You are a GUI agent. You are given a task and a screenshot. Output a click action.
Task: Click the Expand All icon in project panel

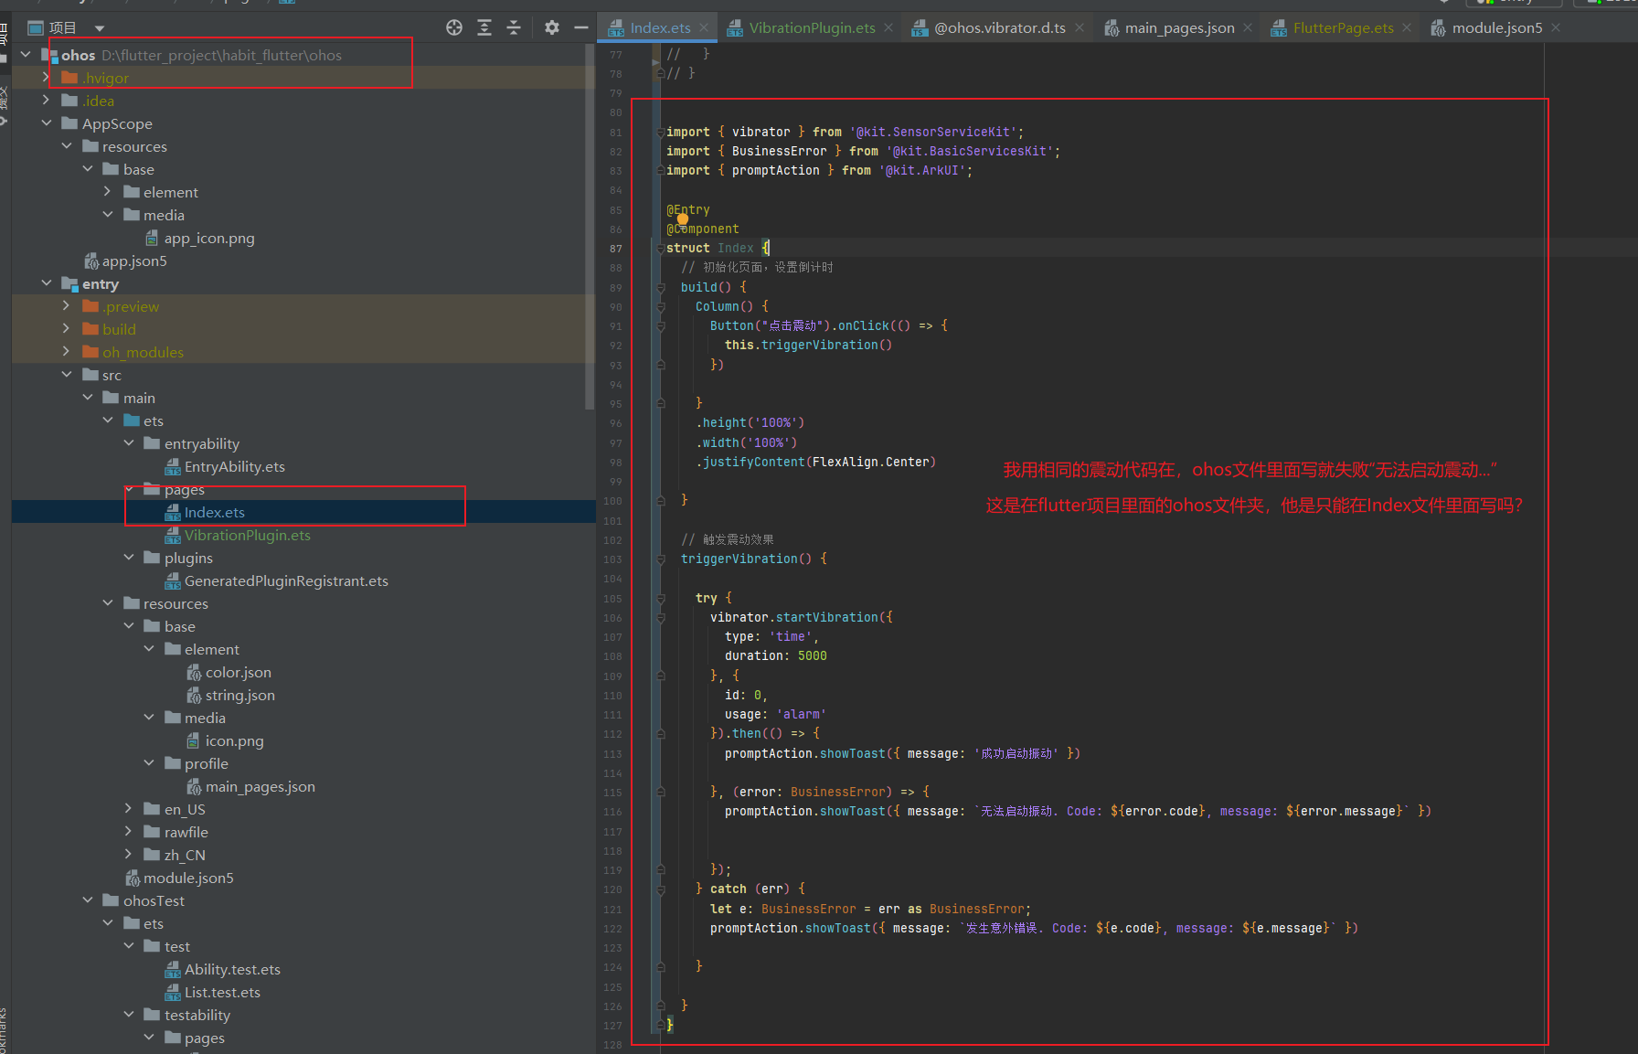click(484, 27)
